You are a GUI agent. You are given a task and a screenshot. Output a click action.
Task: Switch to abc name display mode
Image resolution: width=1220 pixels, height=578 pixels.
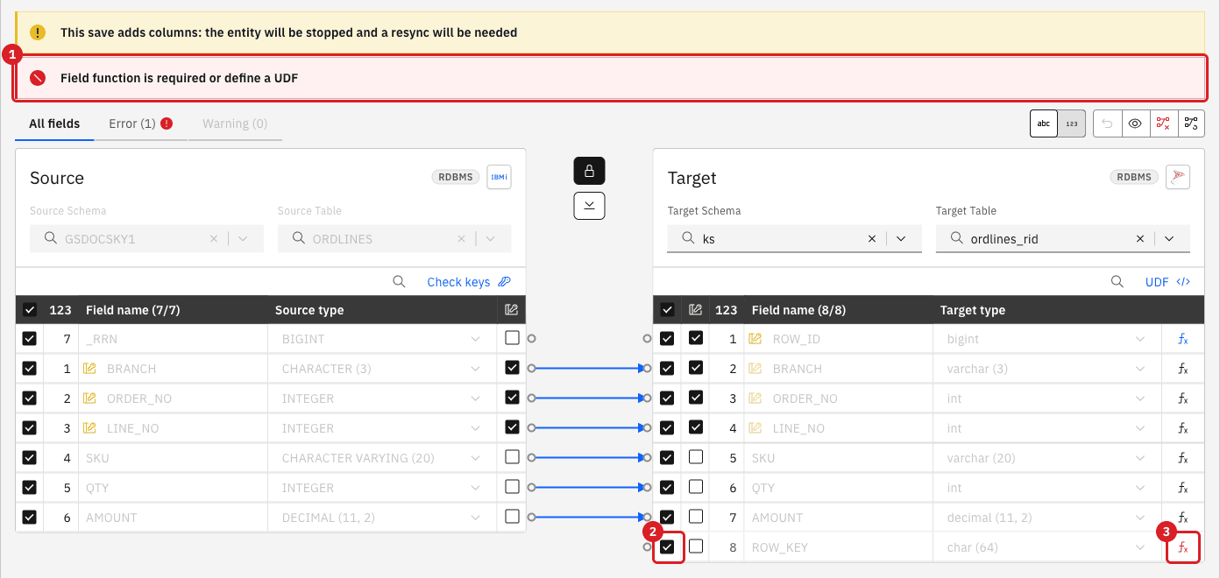[x=1044, y=123]
